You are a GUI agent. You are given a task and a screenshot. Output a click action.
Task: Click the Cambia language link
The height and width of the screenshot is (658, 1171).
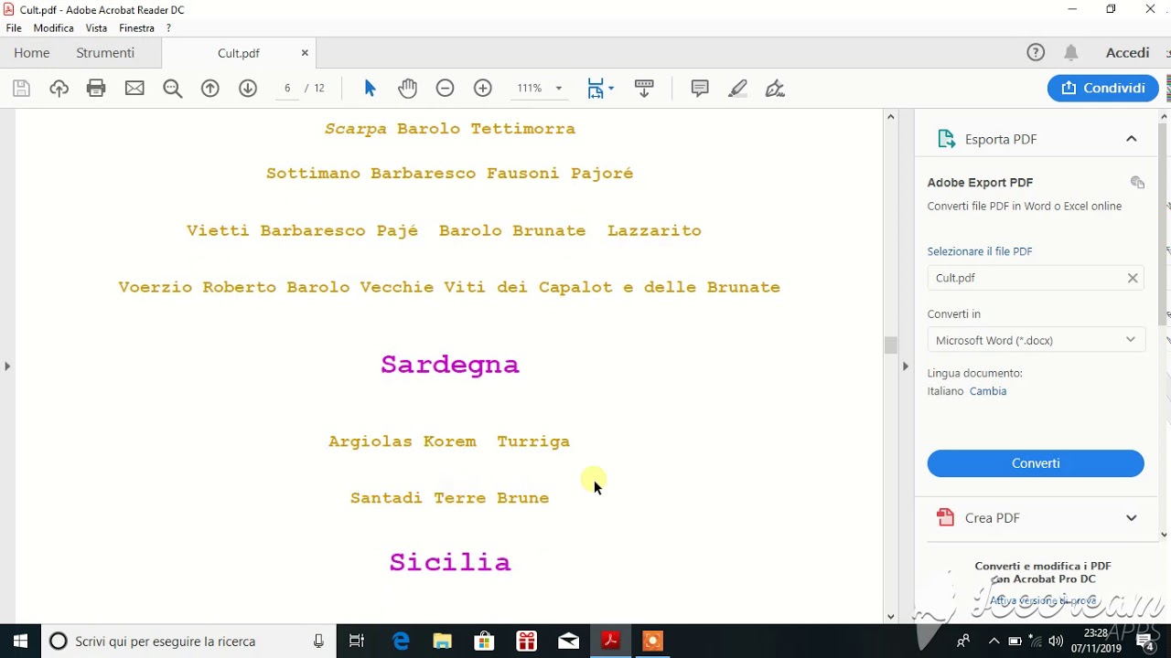pyautogui.click(x=988, y=391)
